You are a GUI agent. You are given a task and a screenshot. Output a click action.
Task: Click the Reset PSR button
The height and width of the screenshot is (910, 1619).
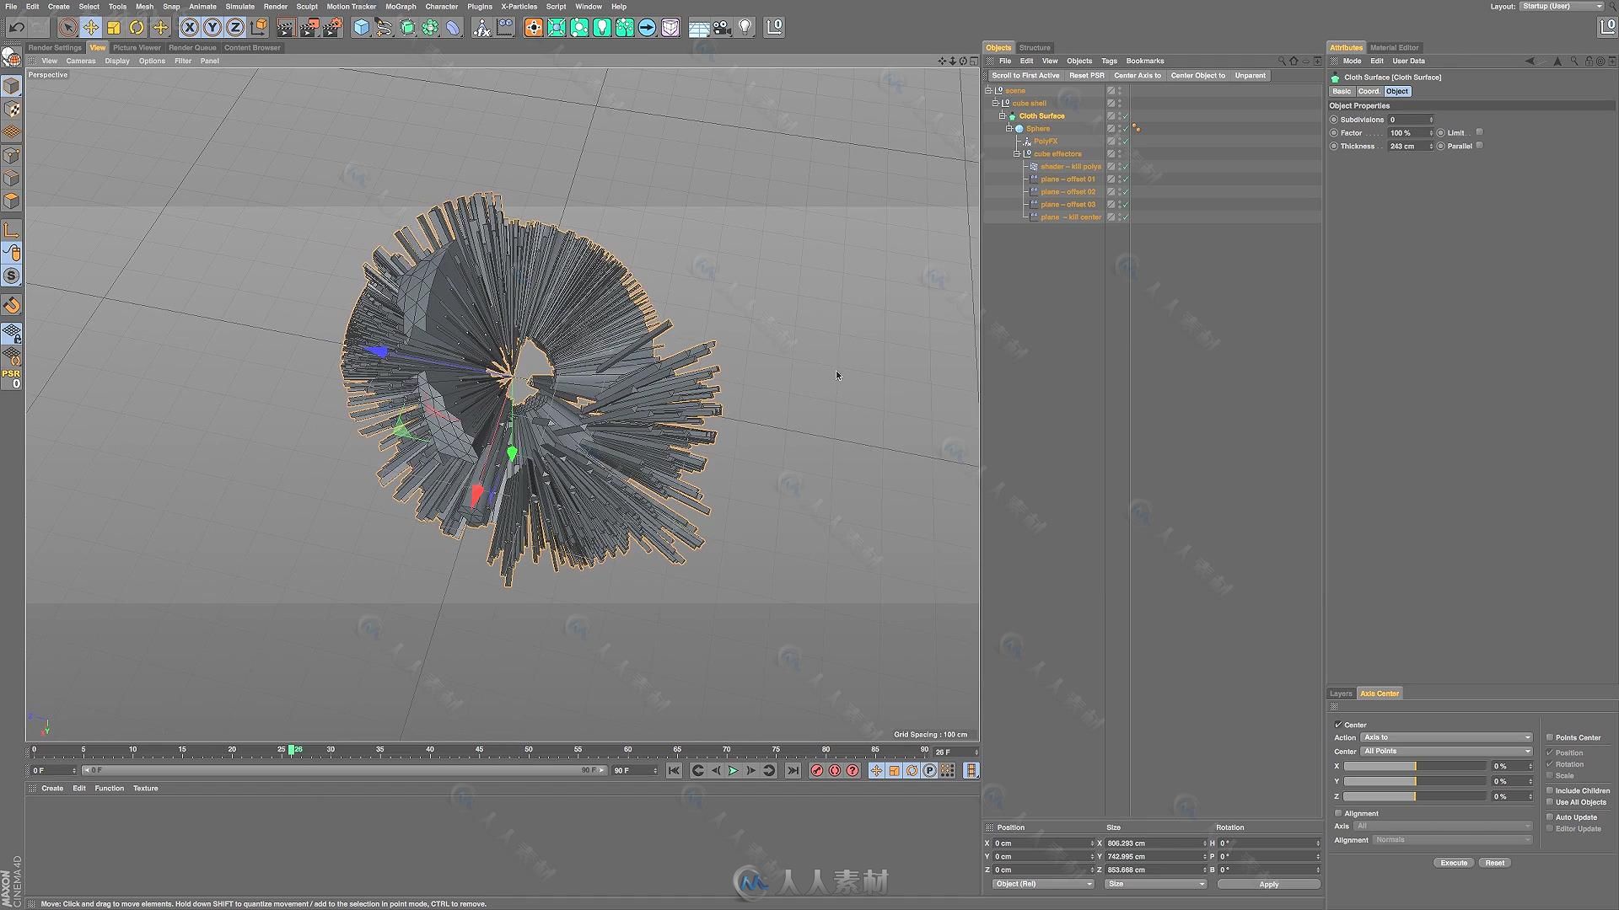click(x=1087, y=75)
